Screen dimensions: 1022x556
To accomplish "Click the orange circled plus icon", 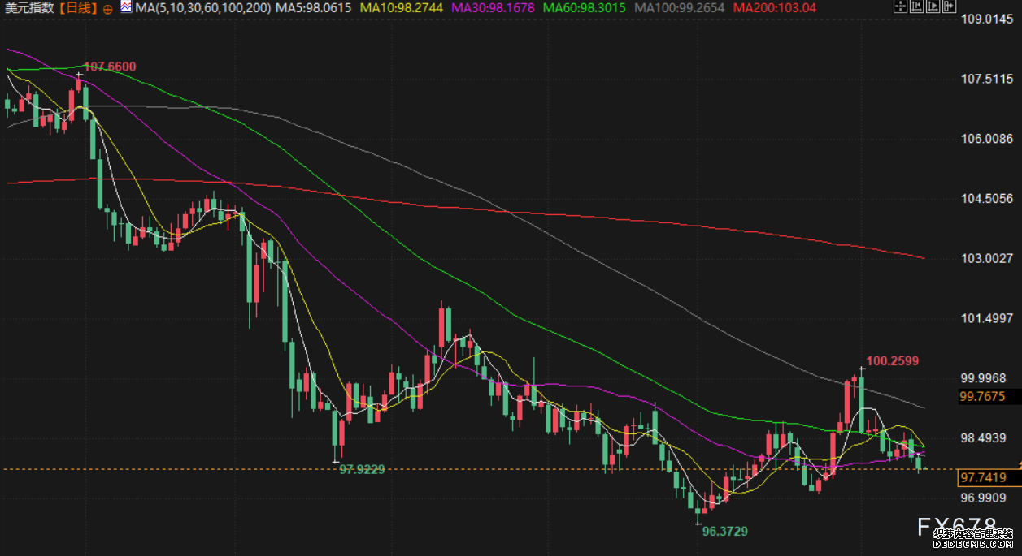I will click(x=108, y=8).
